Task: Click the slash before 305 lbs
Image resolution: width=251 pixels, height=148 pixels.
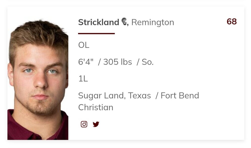Action: pos(99,62)
